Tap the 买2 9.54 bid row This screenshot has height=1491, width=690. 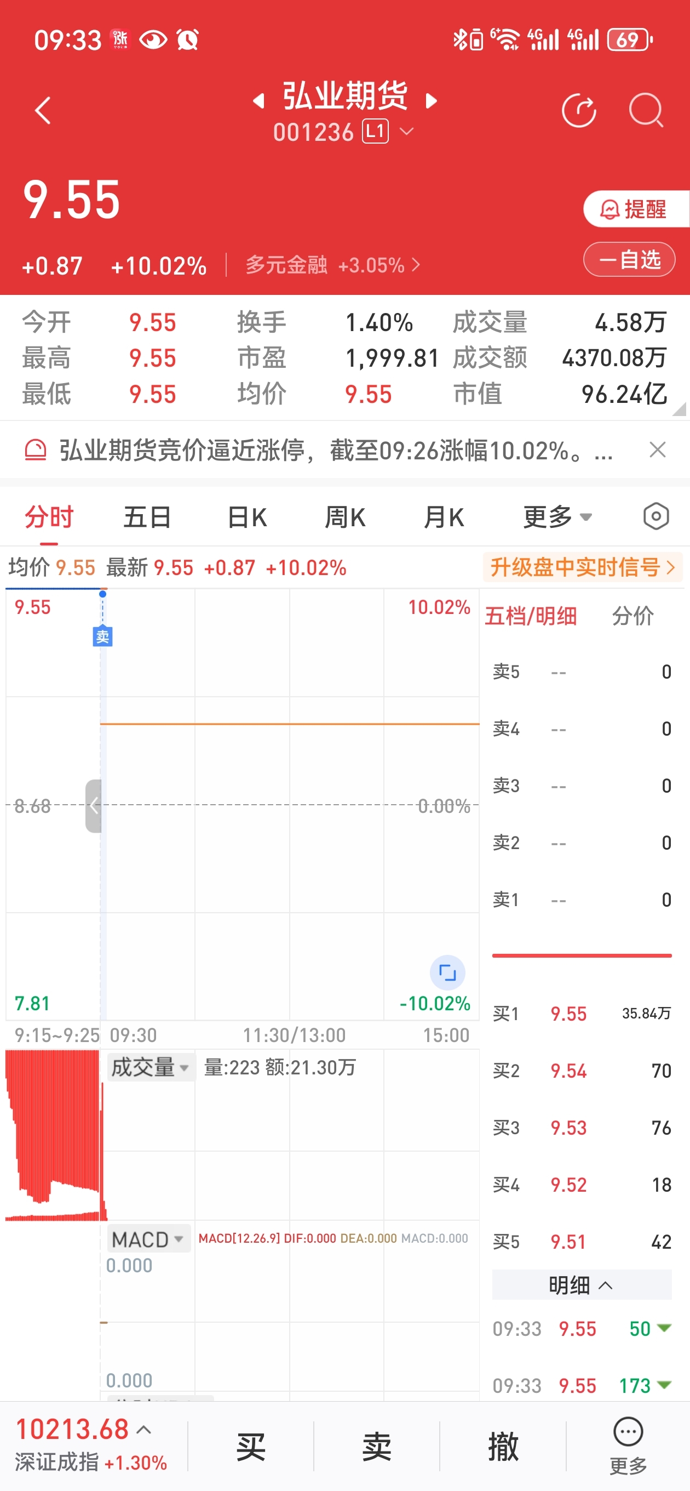(x=582, y=1070)
